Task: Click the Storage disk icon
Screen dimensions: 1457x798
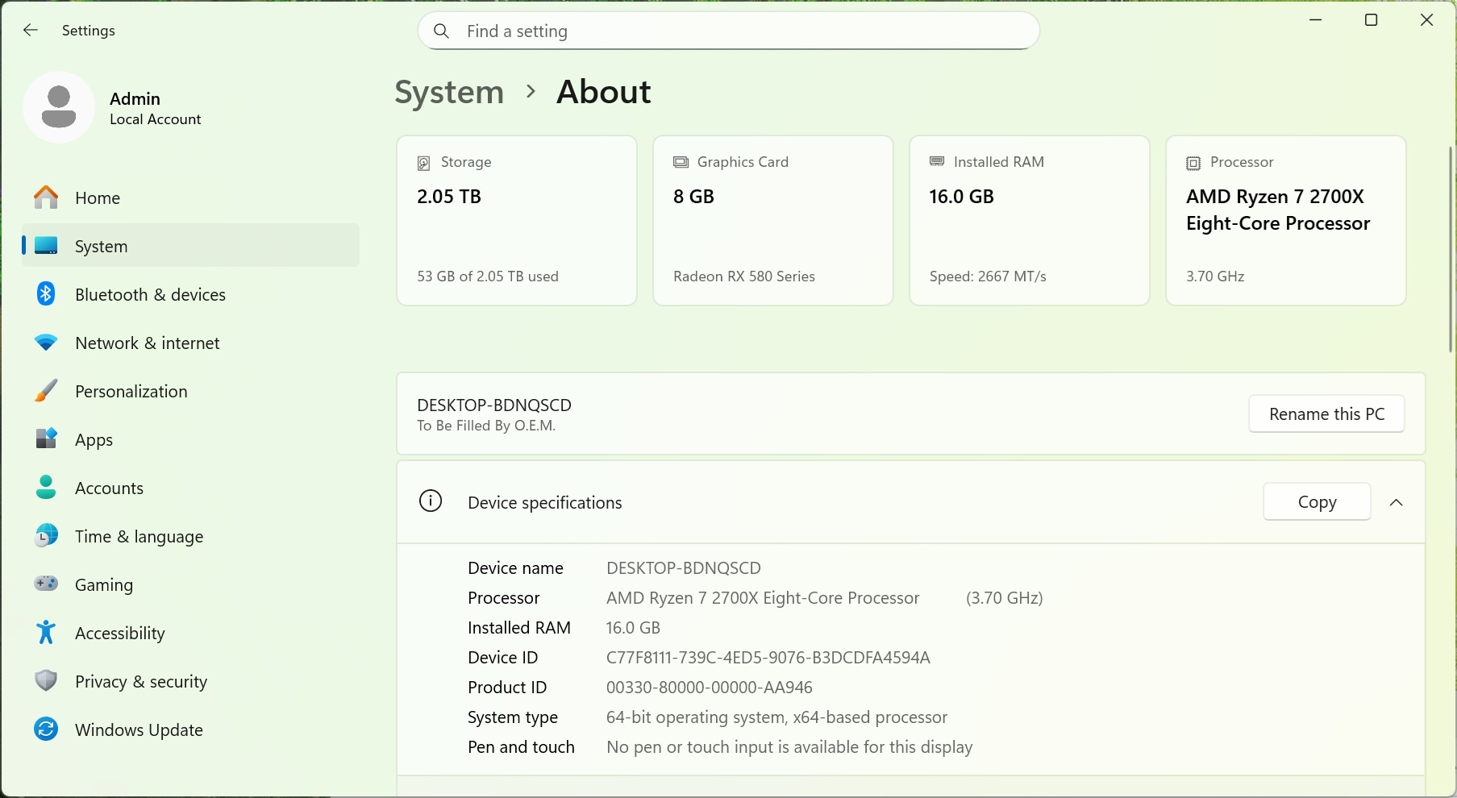Action: (423, 163)
